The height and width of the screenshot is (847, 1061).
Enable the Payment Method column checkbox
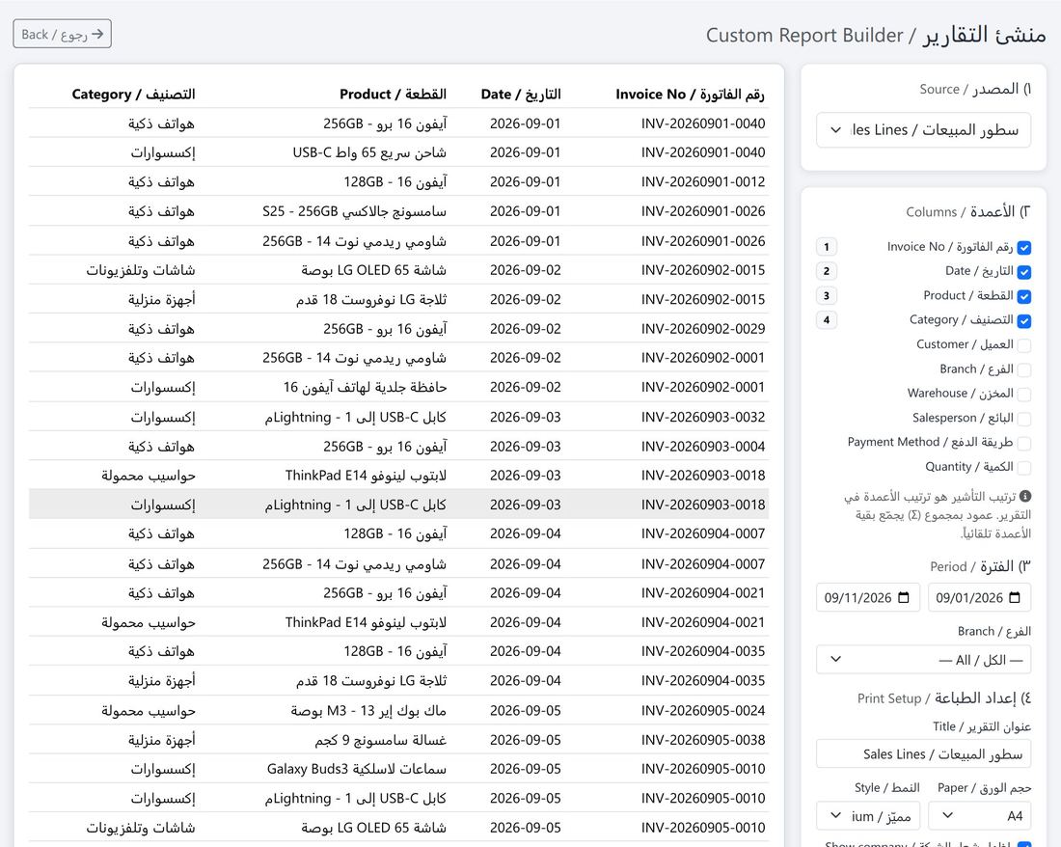(1023, 443)
